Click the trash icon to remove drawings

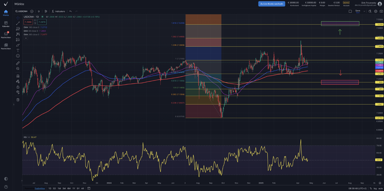coord(18,99)
